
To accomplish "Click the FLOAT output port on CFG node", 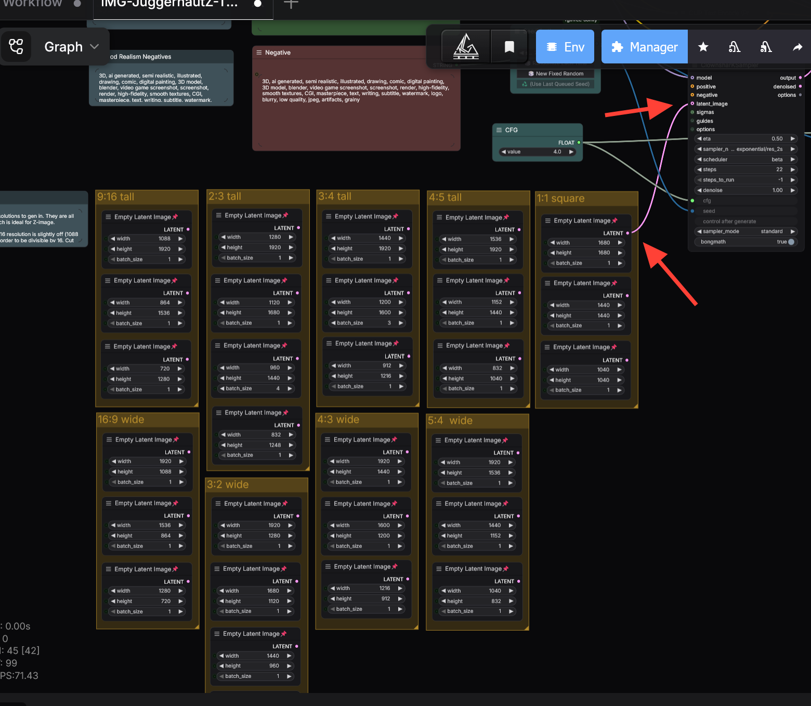I will coord(579,142).
